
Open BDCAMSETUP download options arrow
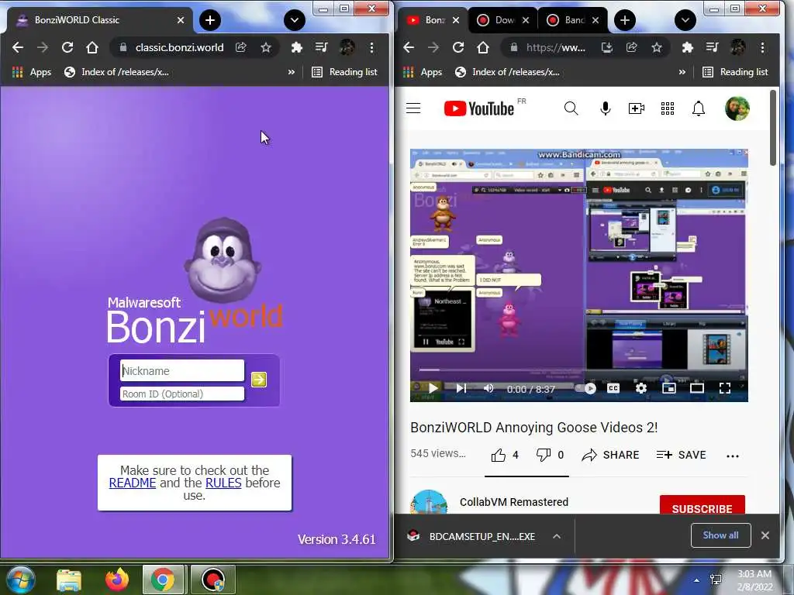(x=557, y=536)
